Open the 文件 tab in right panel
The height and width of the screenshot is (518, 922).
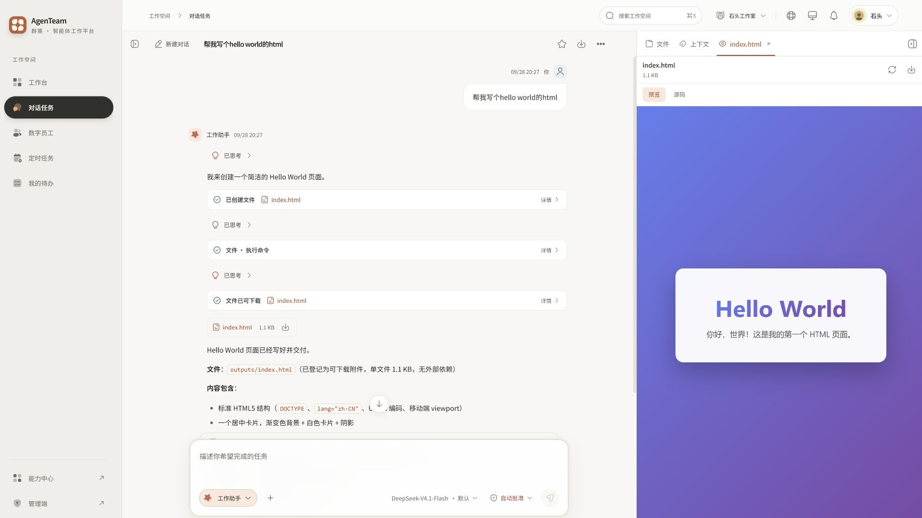point(657,44)
